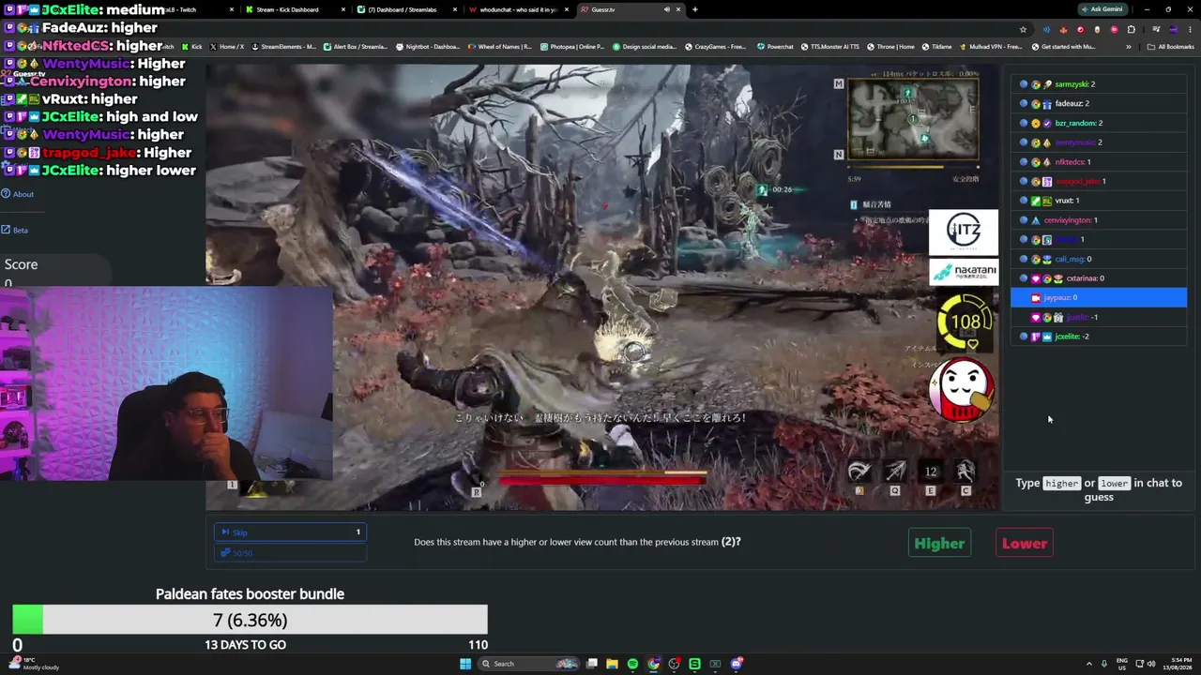The width and height of the screenshot is (1201, 675).
Task: Open the Windows Start menu
Action: 464,664
